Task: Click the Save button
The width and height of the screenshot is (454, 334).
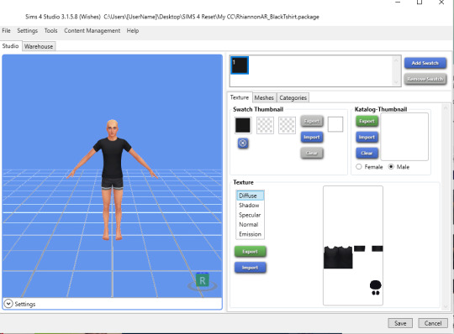Action: 400,323
